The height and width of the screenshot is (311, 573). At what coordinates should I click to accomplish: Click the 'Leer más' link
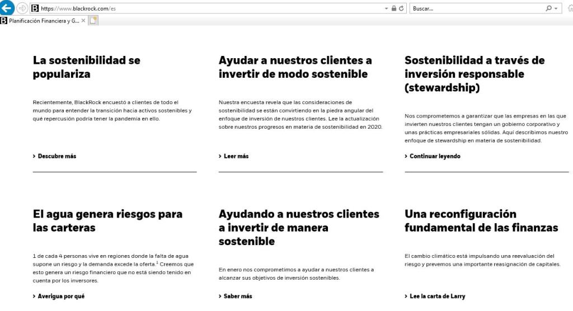click(x=236, y=156)
